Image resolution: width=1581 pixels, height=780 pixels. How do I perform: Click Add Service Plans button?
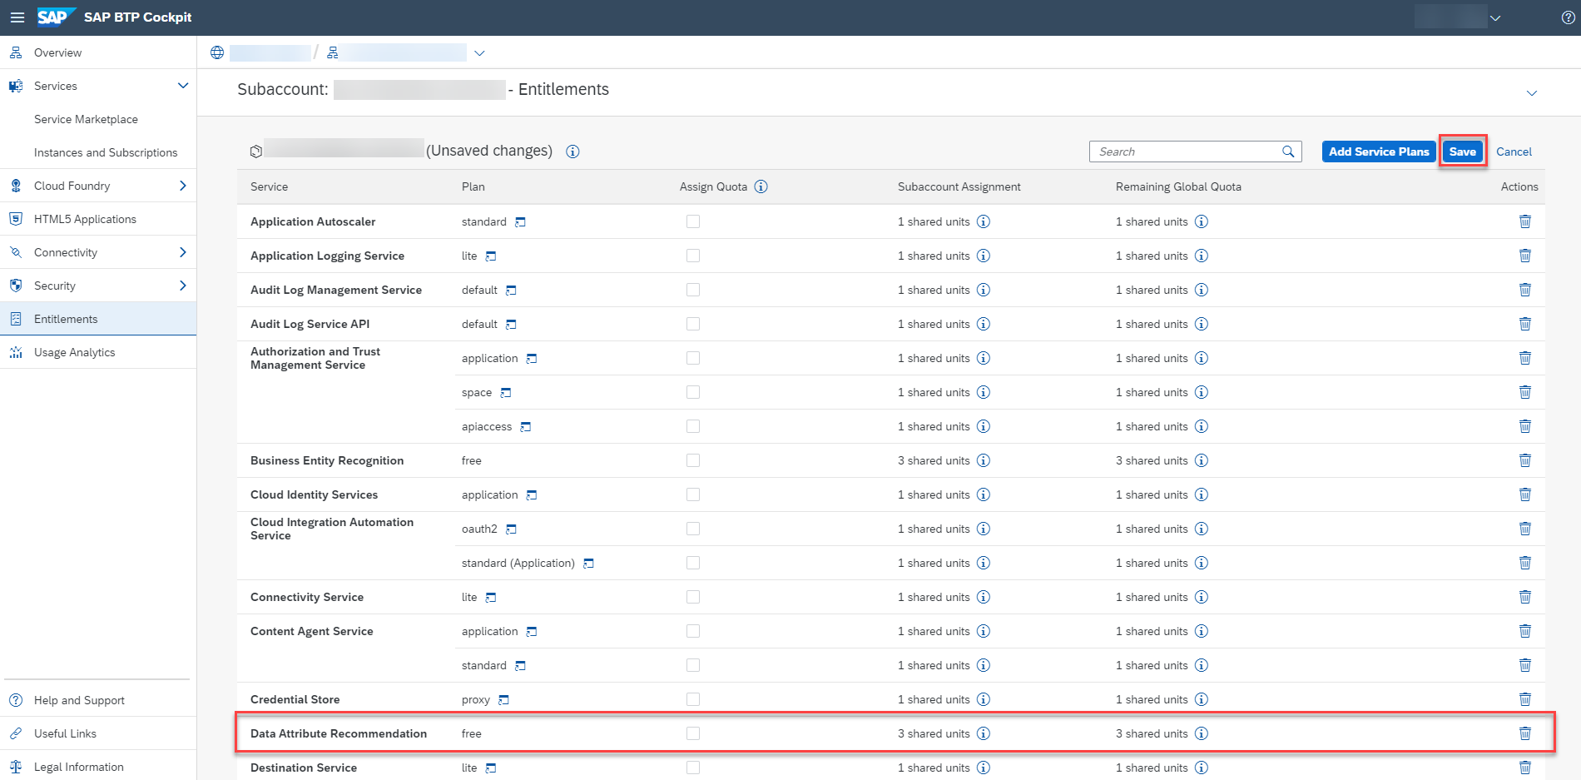point(1379,152)
